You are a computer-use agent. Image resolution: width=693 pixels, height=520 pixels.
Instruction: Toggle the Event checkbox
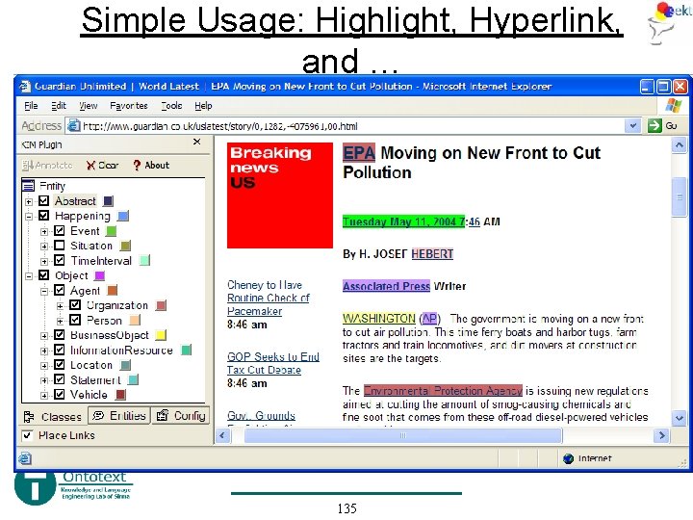60,230
